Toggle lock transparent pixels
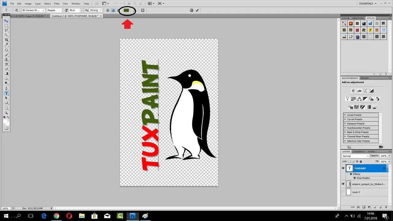393x221 pixels. point(349,161)
